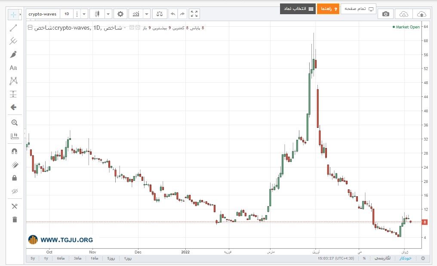Open the crossed drawing tools icon near the trash
This screenshot has height=266, width=437.
[14, 206]
